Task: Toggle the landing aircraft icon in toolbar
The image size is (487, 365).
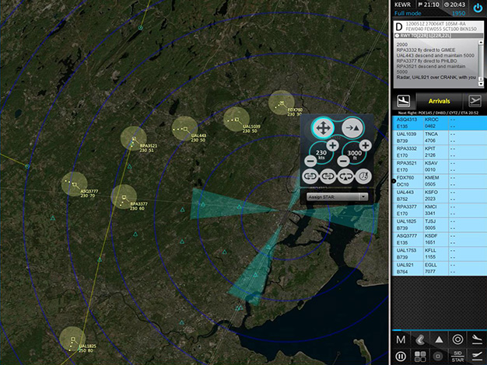Action: pos(477,339)
